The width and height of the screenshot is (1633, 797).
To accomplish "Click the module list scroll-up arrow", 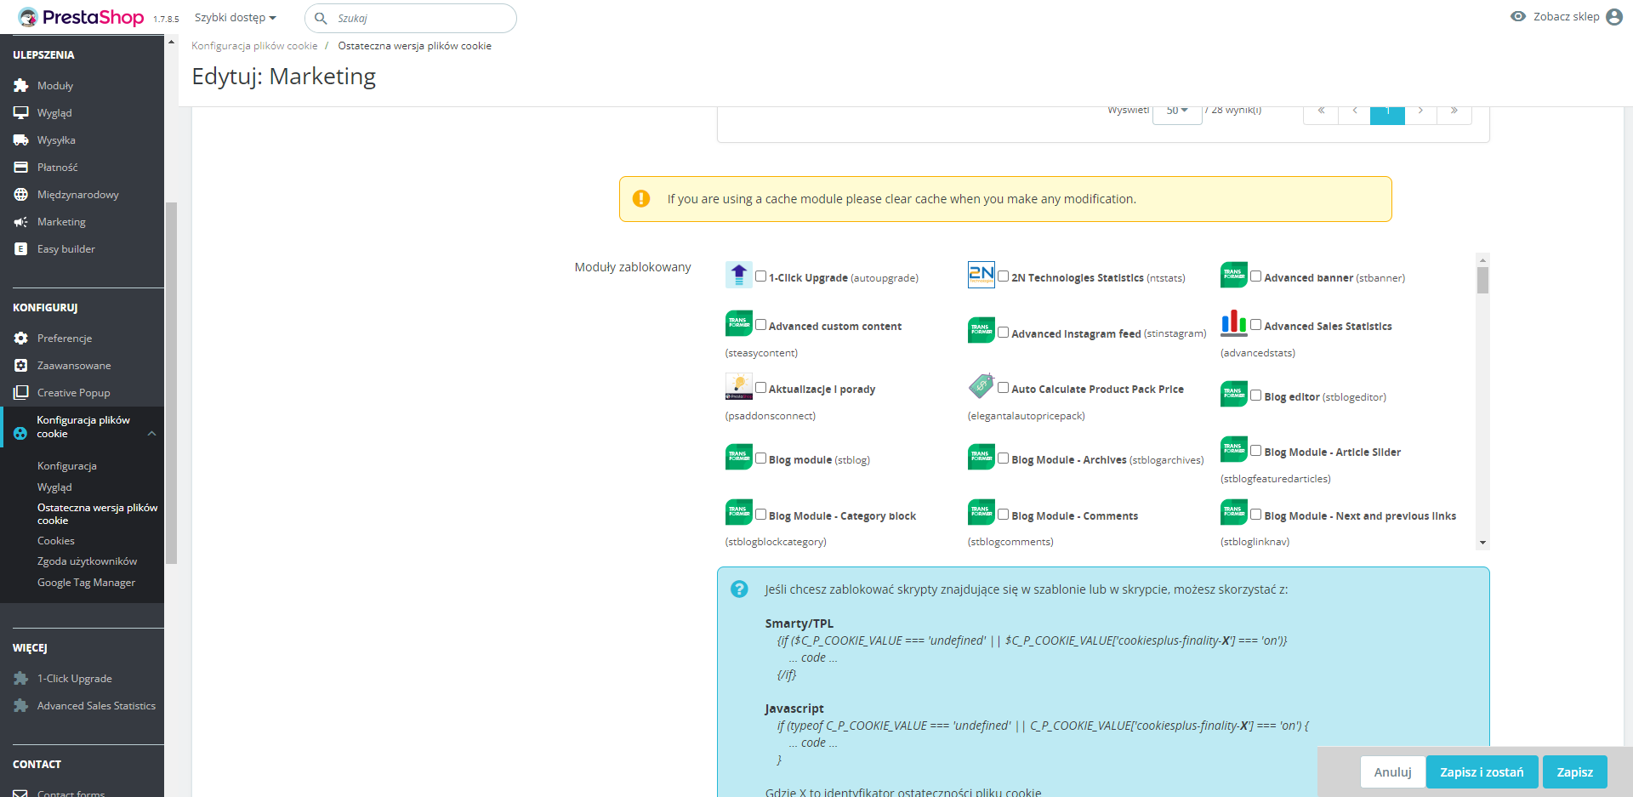I will [1482, 259].
